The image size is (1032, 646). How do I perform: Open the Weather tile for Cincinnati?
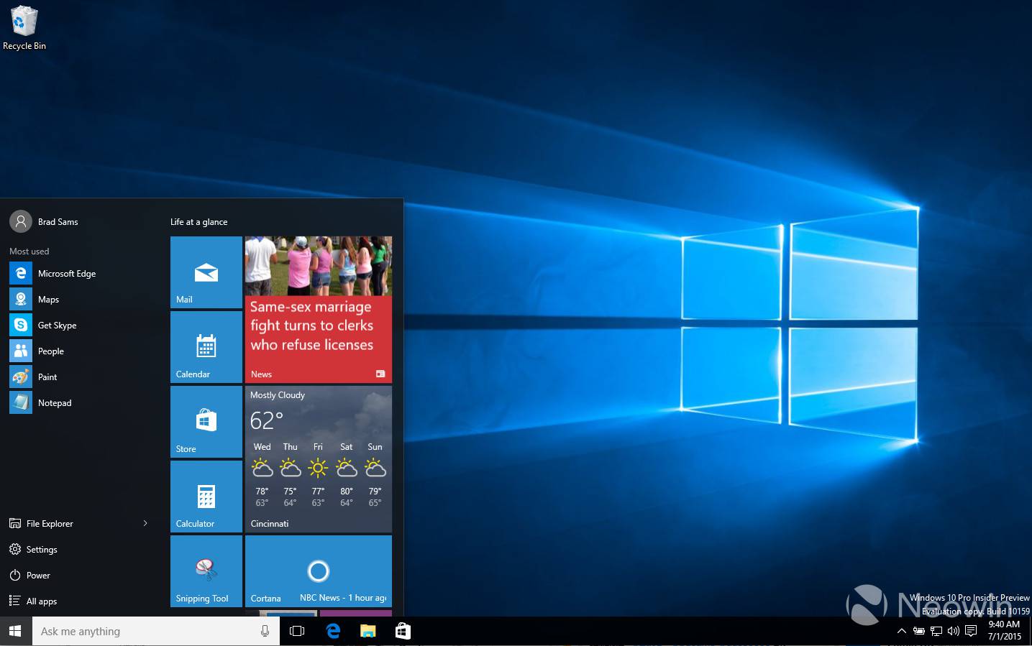[319, 459]
